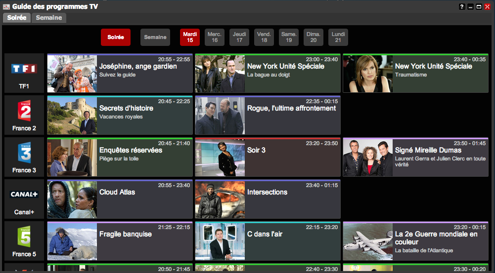
Task: Open the Cloud Atlas programme thumbnail
Action: pos(72,199)
